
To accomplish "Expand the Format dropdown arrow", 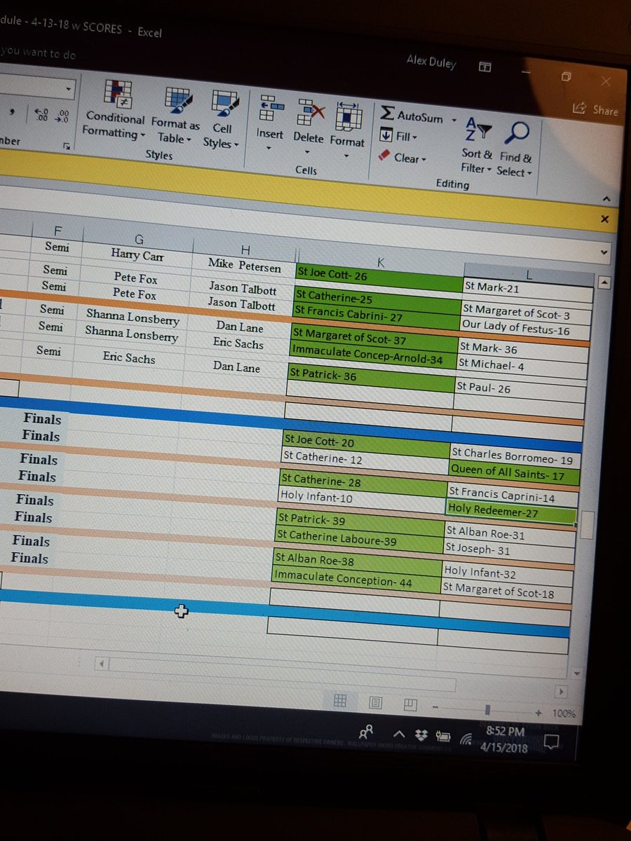I will (x=346, y=155).
